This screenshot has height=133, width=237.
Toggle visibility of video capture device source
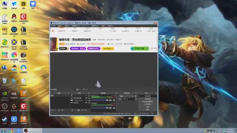86,100
